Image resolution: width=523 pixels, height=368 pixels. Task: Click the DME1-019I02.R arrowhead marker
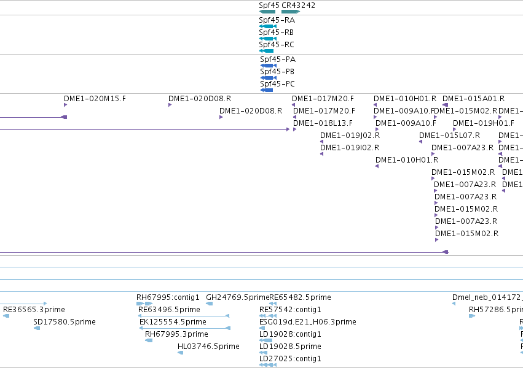321,154
